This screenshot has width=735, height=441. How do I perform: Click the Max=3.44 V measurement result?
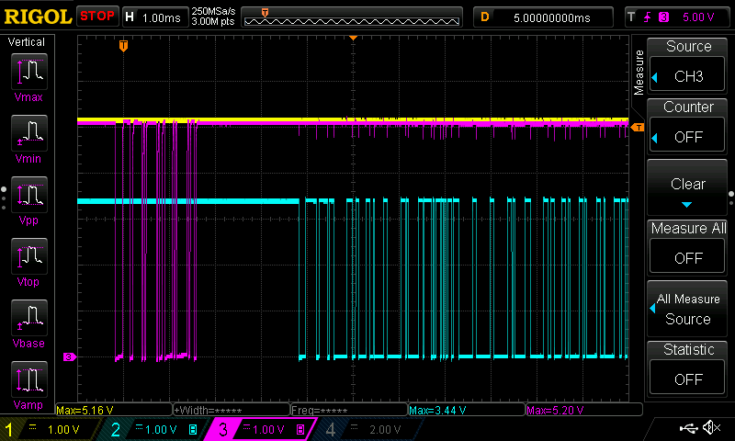coord(467,410)
